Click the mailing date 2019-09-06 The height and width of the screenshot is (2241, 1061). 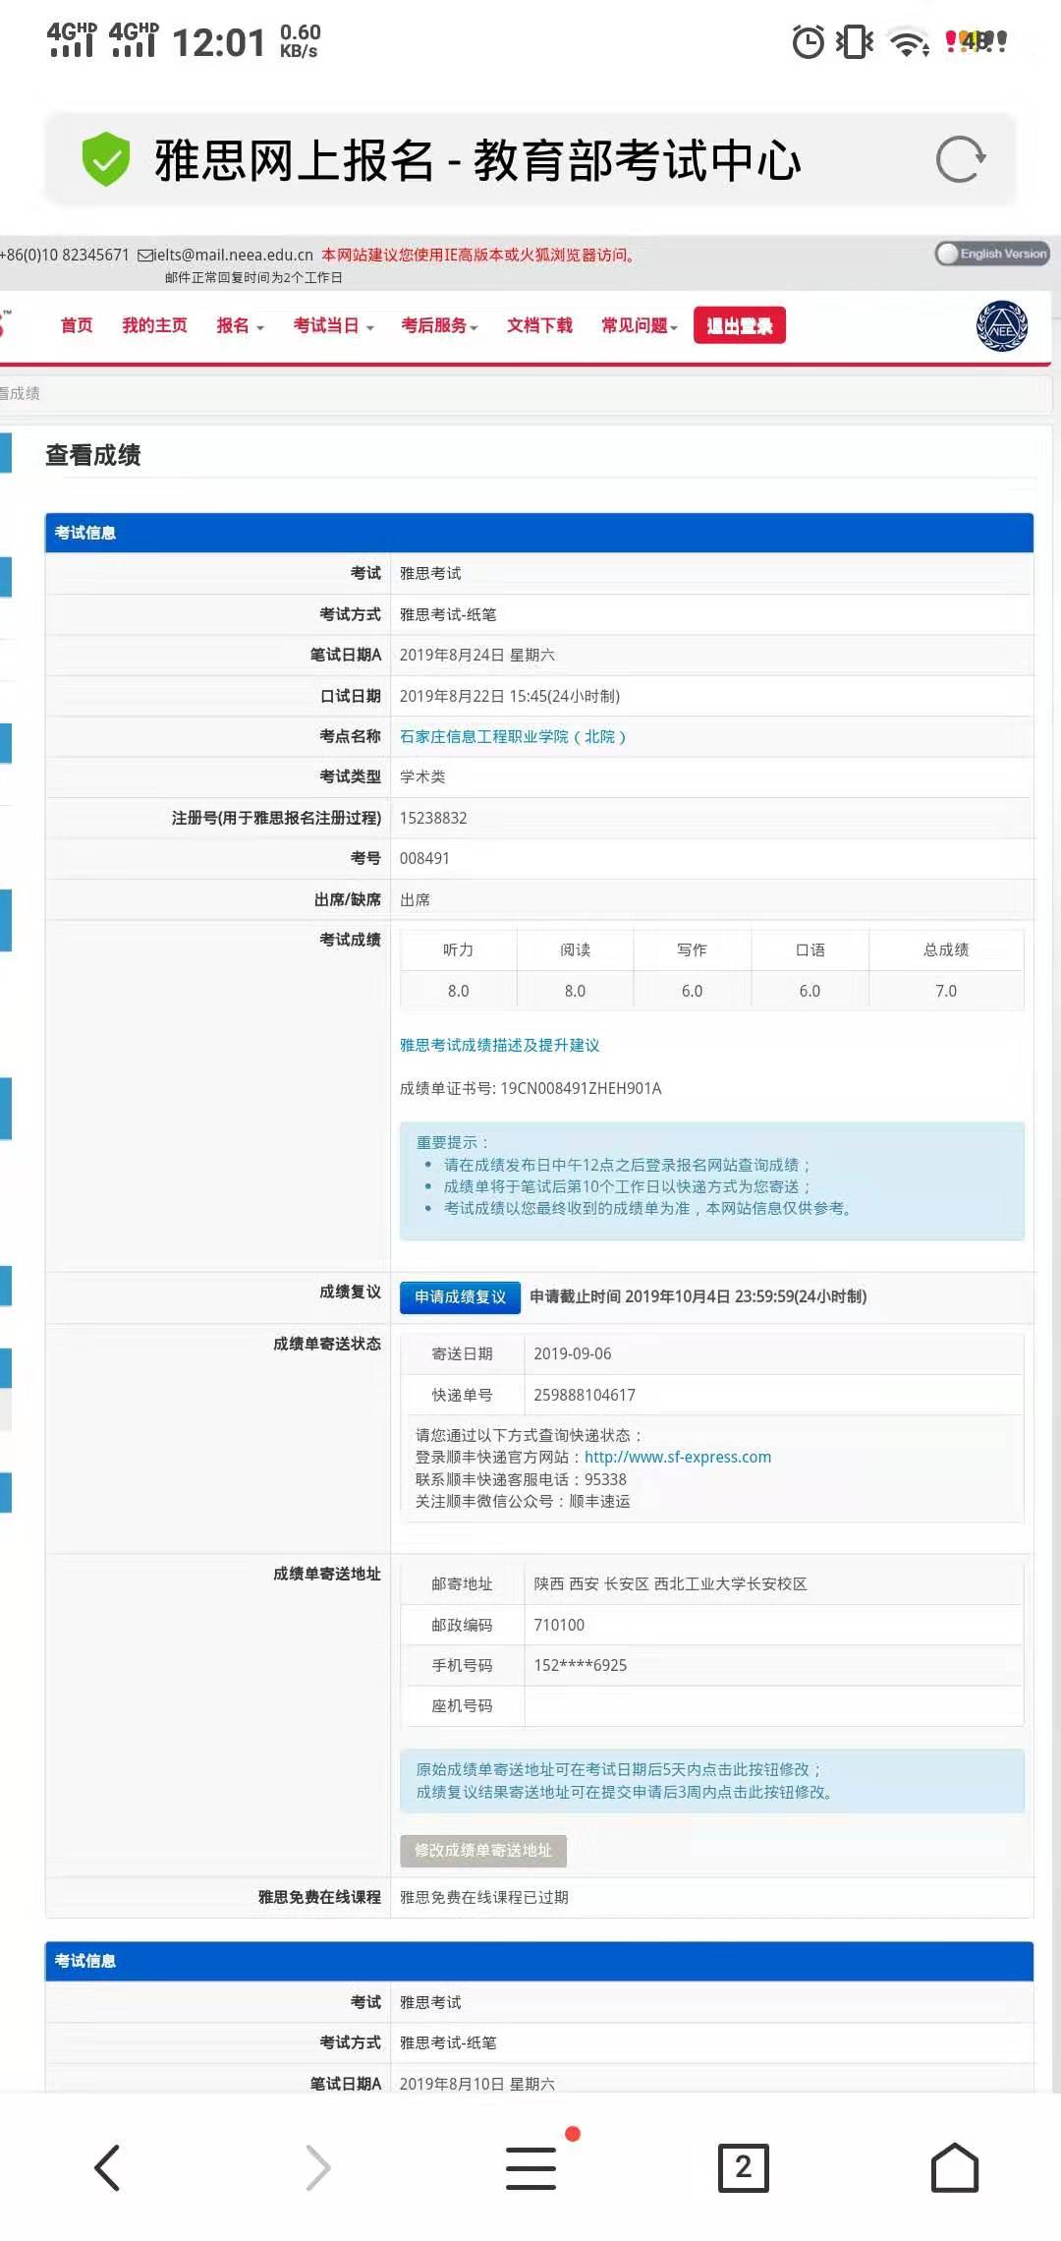pyautogui.click(x=573, y=1354)
